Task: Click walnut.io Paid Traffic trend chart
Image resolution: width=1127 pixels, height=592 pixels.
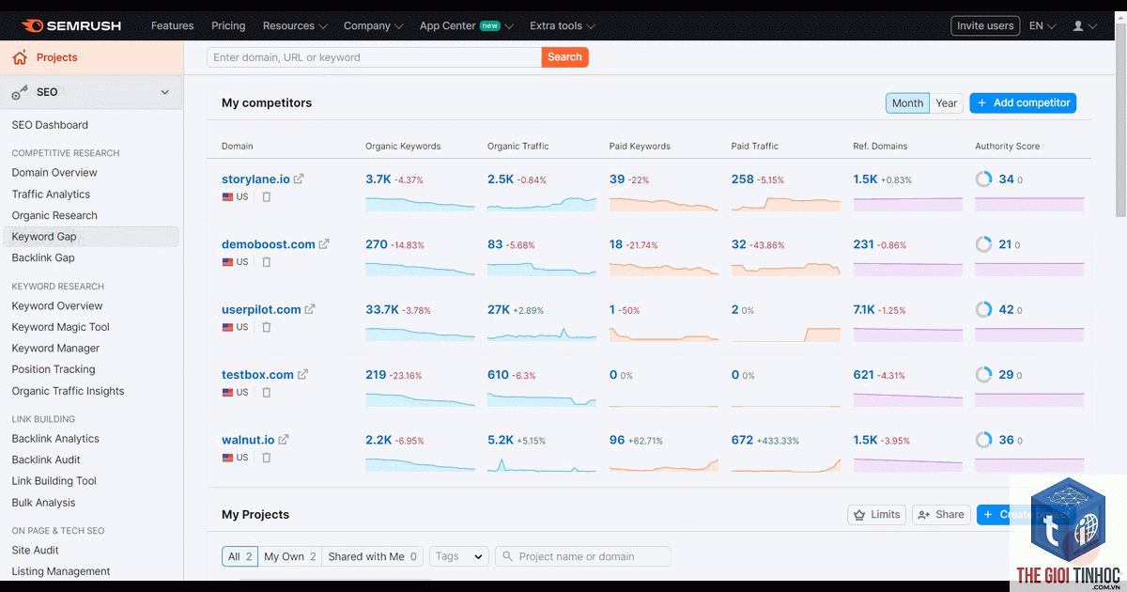Action: 786,463
